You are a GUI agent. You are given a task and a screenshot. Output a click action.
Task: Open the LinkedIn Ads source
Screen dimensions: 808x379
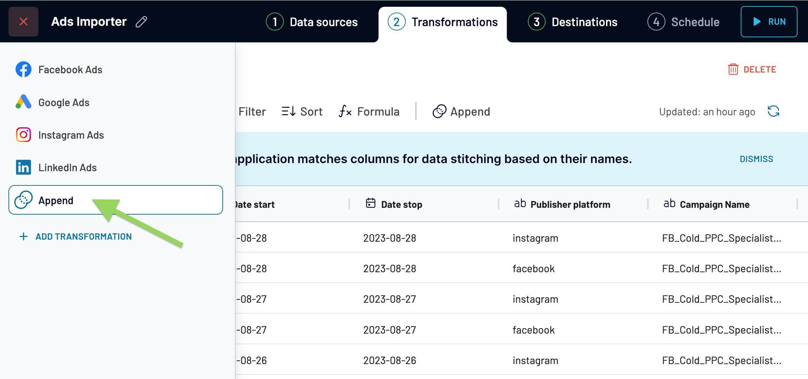coord(67,167)
